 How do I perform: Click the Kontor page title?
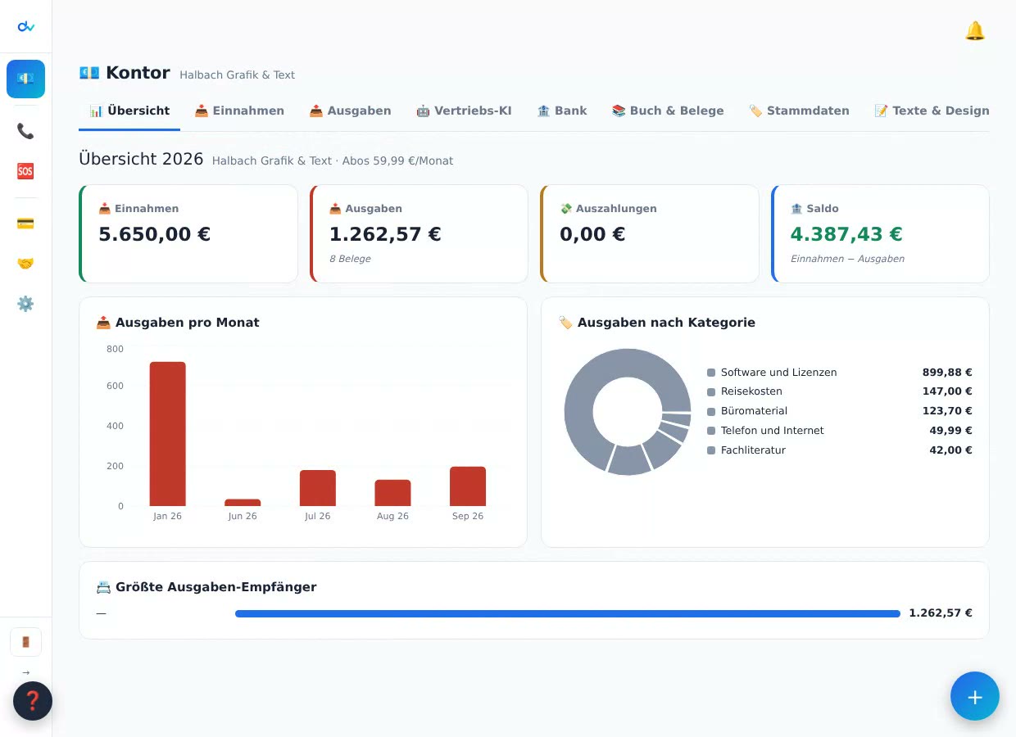coord(138,73)
